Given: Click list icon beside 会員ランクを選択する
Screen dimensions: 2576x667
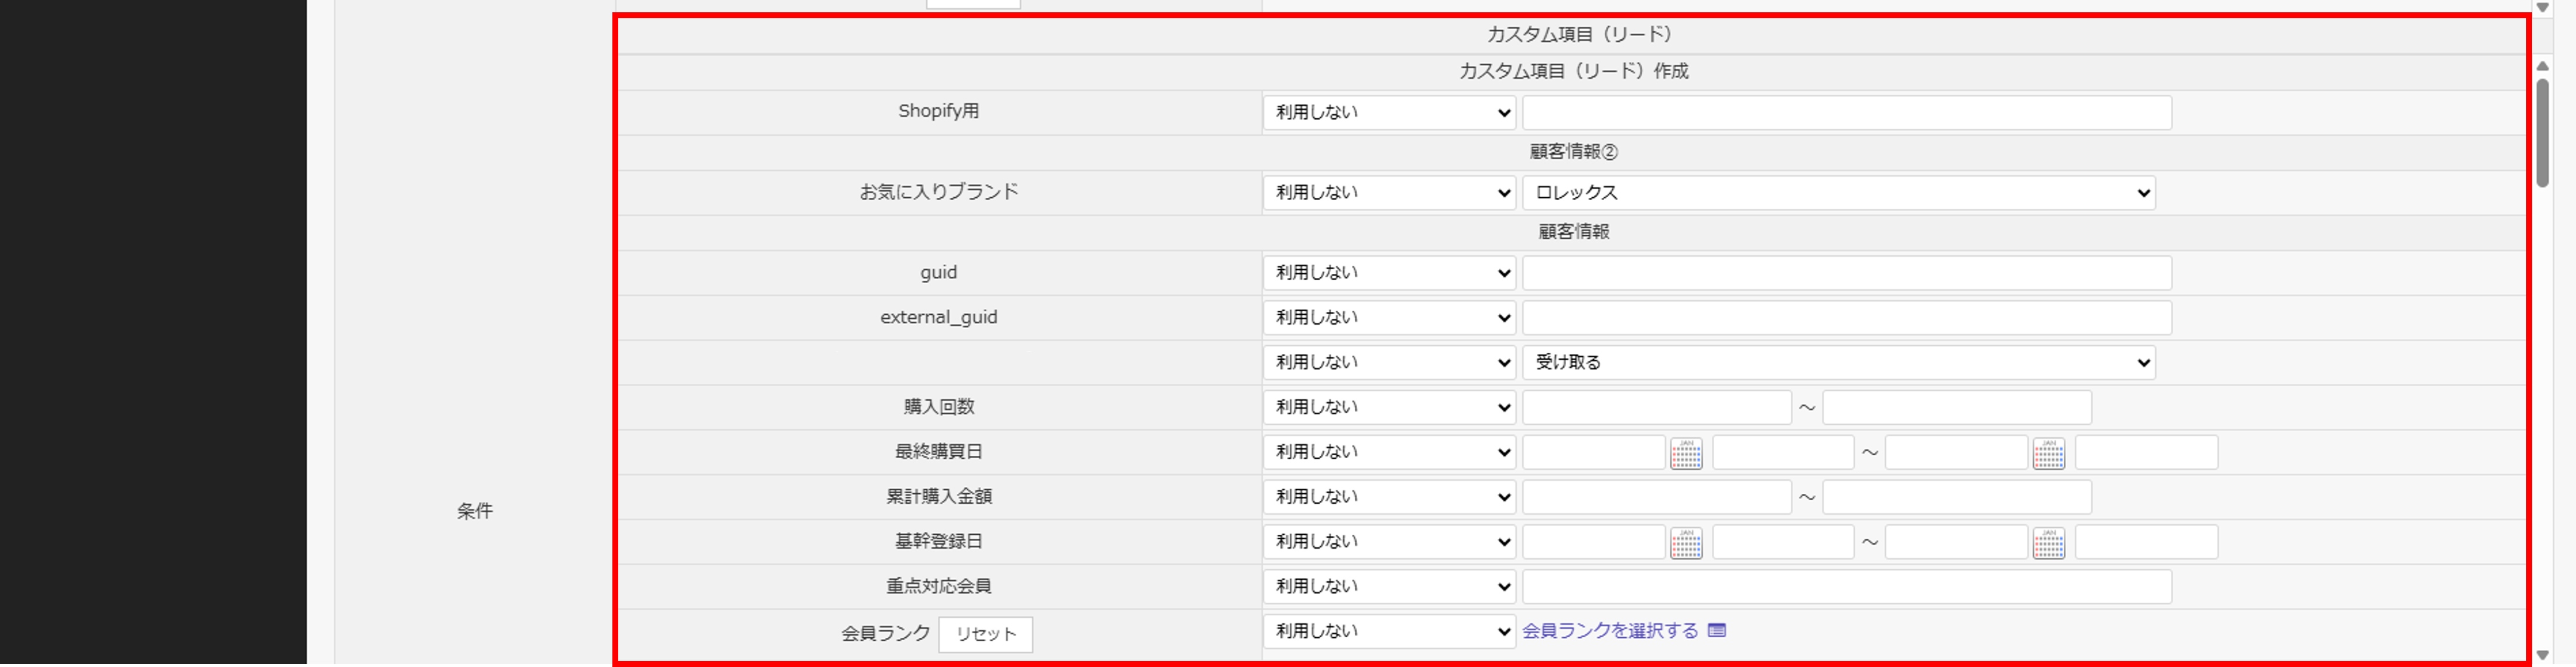Looking at the screenshot, I should click(1717, 631).
